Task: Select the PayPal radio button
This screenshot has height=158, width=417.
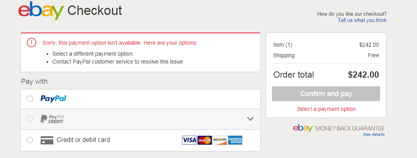Action: point(30,99)
